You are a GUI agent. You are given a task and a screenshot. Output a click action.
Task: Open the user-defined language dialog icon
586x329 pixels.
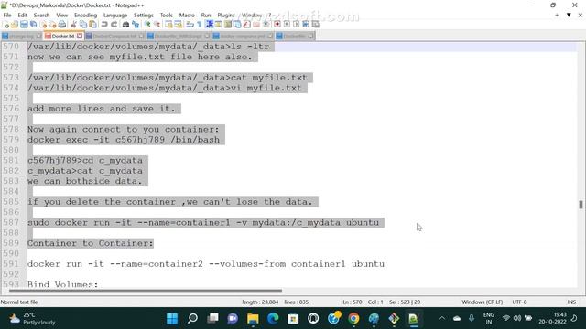218,25
